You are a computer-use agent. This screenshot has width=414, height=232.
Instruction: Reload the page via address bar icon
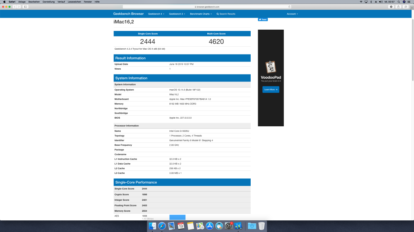[x=289, y=6]
